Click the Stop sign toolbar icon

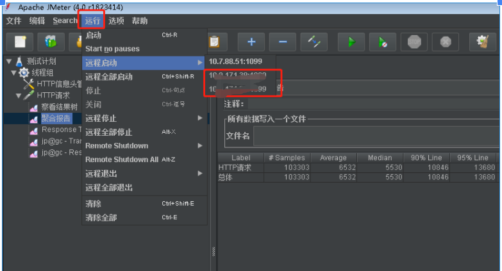[414, 42]
